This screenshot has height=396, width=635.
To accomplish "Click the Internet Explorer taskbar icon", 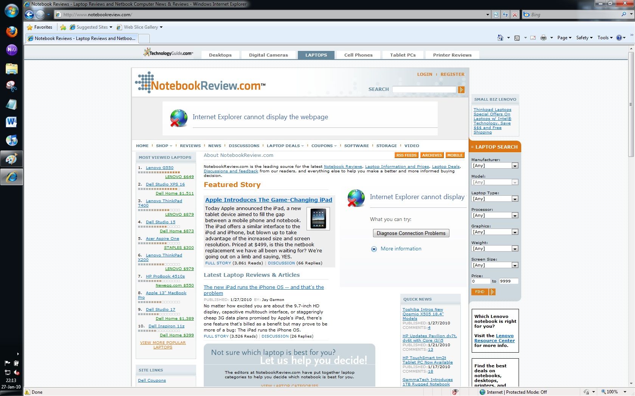I will tap(11, 177).
